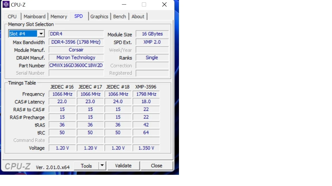The width and height of the screenshot is (332, 186).
Task: Click the empty Serial Number field
Action: coord(76,73)
